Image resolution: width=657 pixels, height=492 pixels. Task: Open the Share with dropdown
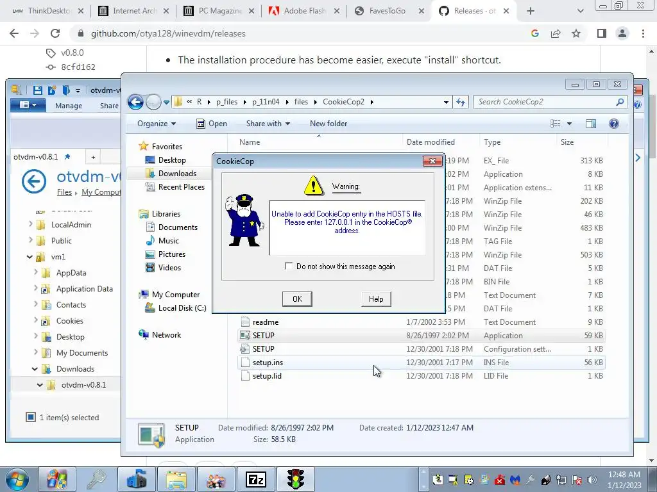[x=268, y=124]
